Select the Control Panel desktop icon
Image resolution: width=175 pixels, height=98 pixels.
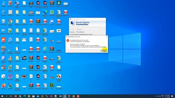(3, 31)
